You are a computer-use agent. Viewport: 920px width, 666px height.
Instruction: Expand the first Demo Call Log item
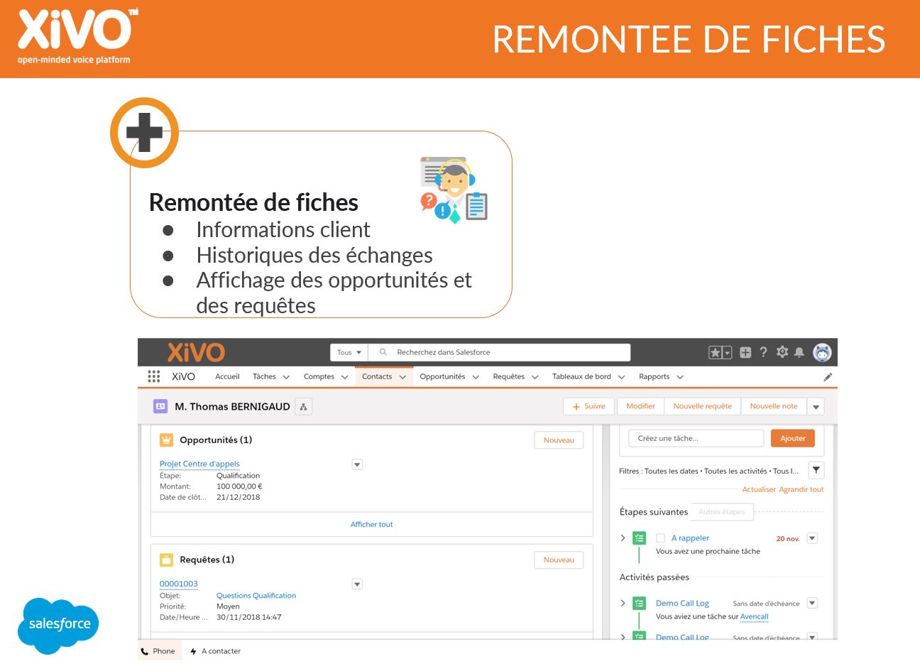pyautogui.click(x=623, y=604)
